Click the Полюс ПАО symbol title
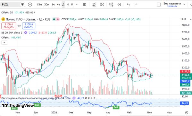Screen dimensions: 192x116 coord(28,19)
